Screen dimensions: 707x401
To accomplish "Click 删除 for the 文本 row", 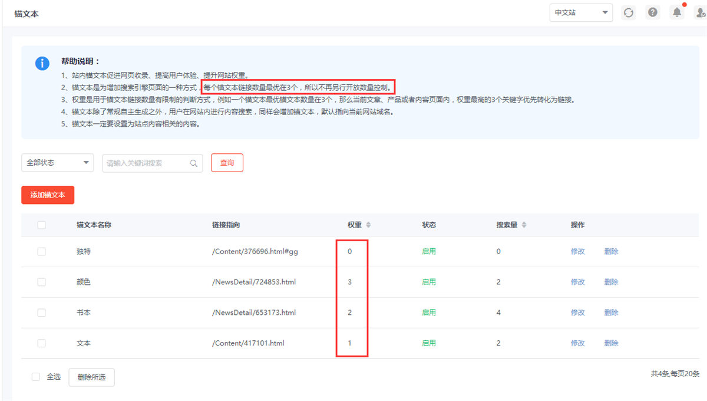I will [x=611, y=343].
